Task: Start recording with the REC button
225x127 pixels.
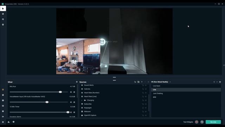Action: [x=197, y=122]
